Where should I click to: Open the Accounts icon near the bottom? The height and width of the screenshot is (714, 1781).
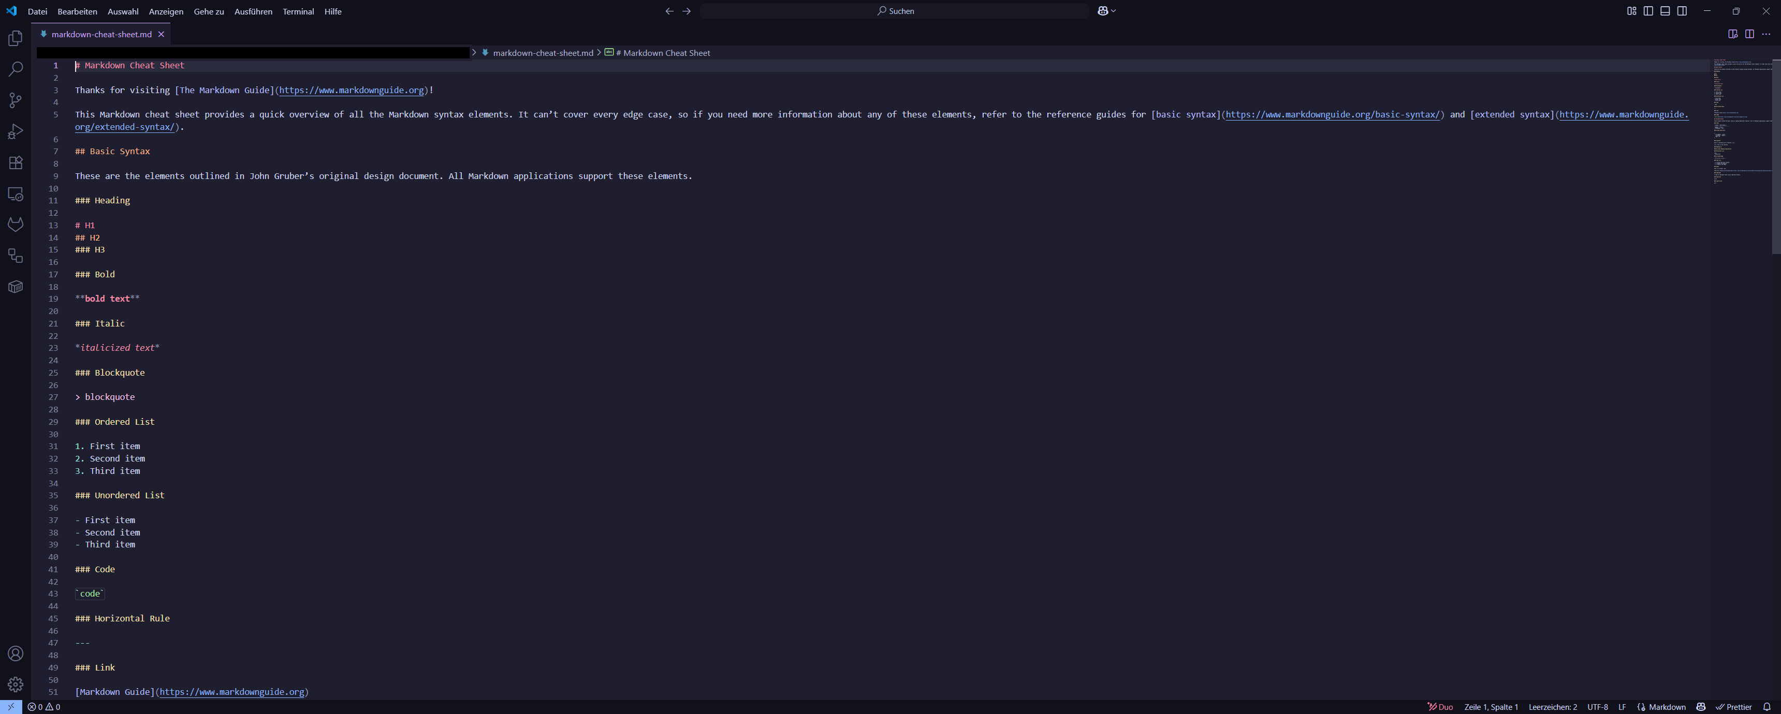(15, 653)
